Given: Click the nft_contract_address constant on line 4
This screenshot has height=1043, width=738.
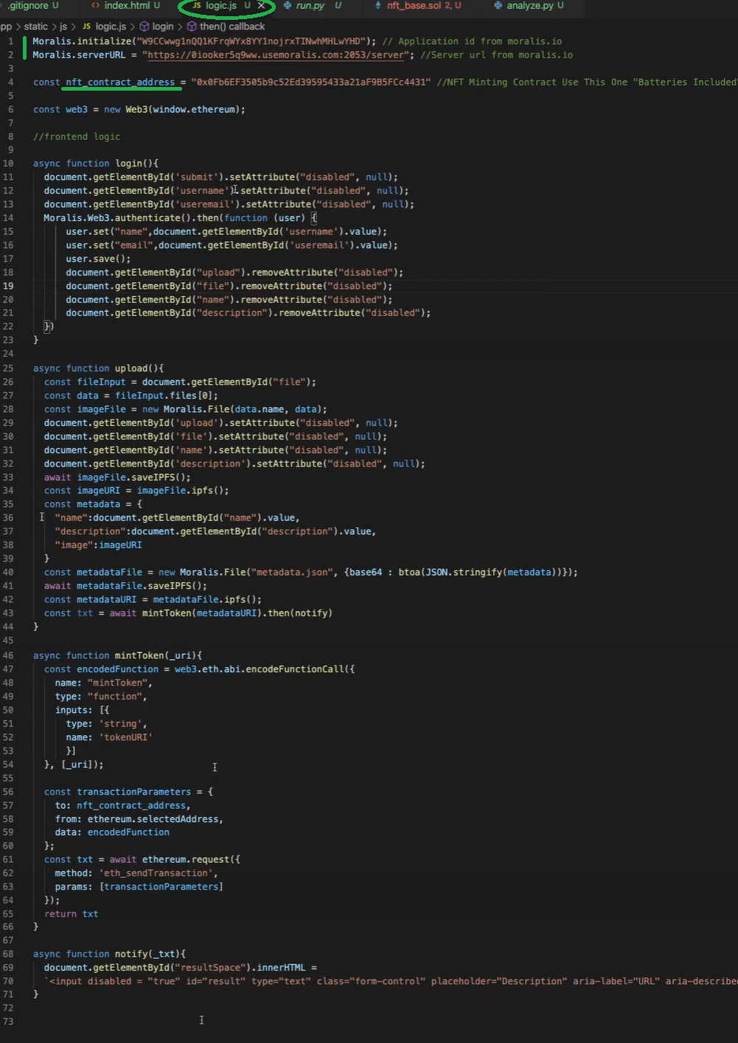Looking at the screenshot, I should point(120,83).
